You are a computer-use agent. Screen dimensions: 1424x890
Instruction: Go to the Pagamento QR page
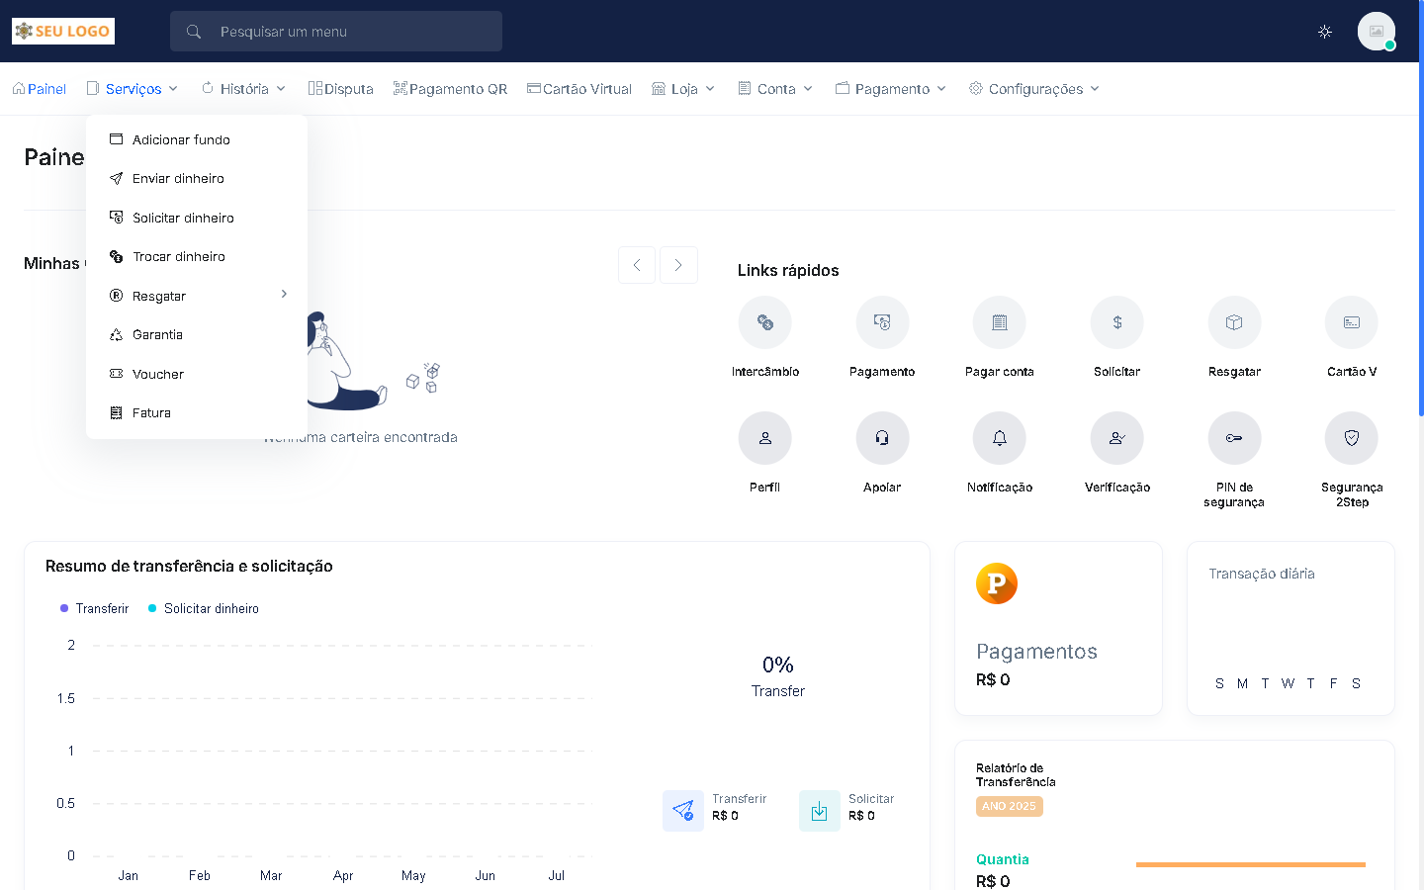[450, 89]
